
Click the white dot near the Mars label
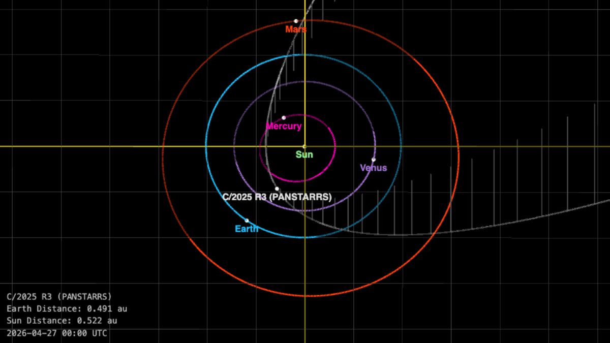(296, 20)
